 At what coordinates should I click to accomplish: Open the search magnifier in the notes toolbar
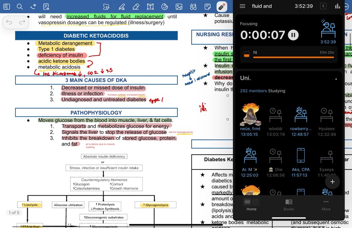(x=20, y=7)
